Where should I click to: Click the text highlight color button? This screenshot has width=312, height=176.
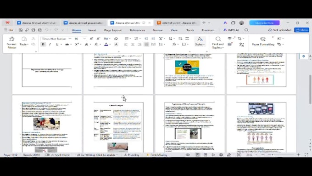pos(96,44)
